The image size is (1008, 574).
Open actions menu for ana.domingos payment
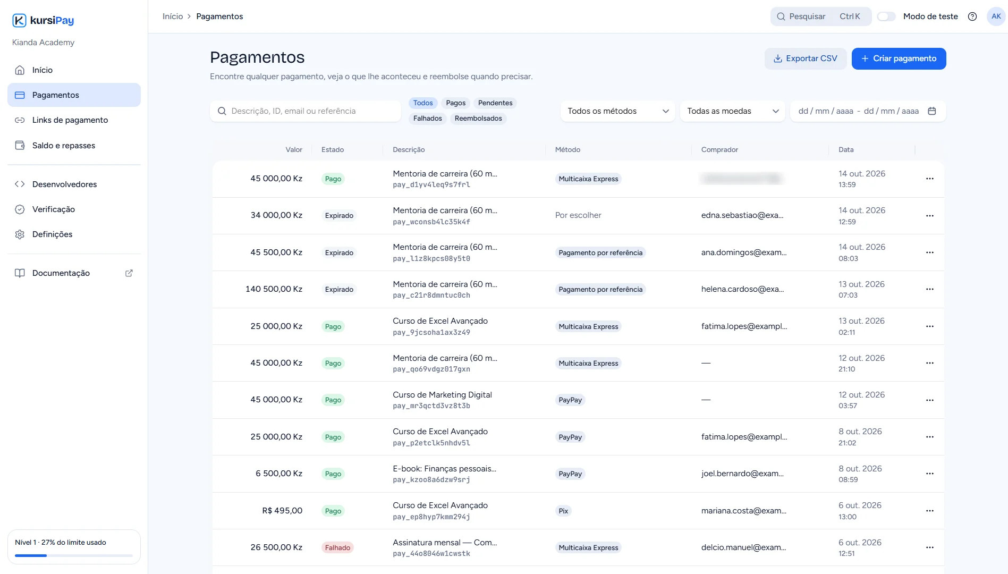[929, 252]
